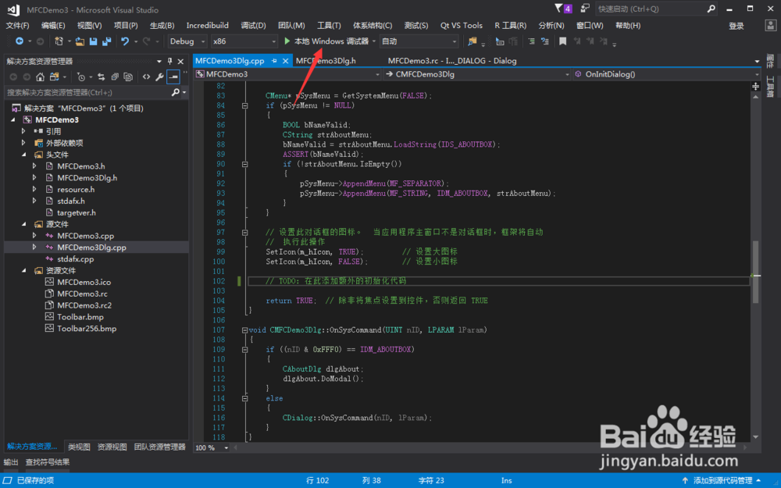Open the CMFCDemo3Dlg class dropdown

(477, 74)
